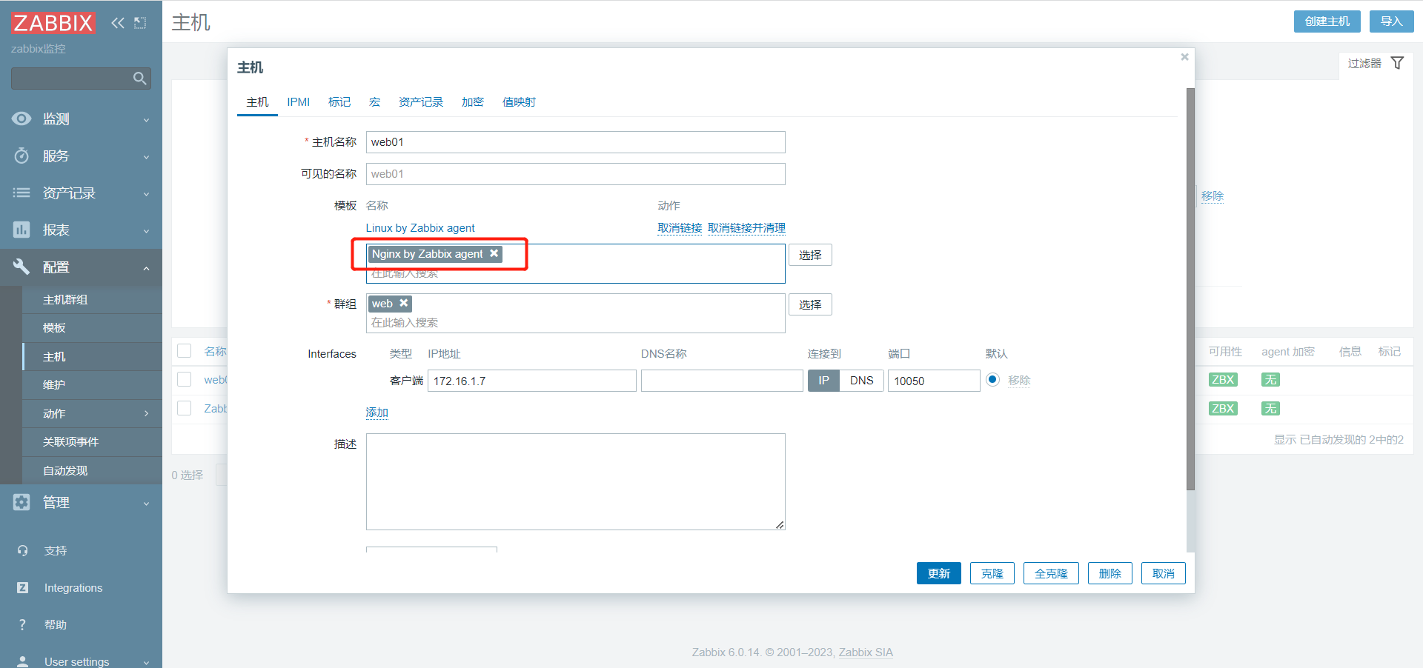Image resolution: width=1423 pixels, height=668 pixels.
Task: Open the 资产记录 inventory list icon
Action: [21, 193]
